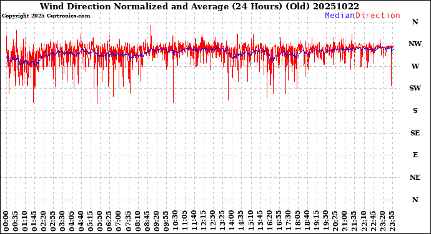Viewport: 431px width, 234px height.
Task: Click the 05:15 time label
Action: click(x=91, y=221)
